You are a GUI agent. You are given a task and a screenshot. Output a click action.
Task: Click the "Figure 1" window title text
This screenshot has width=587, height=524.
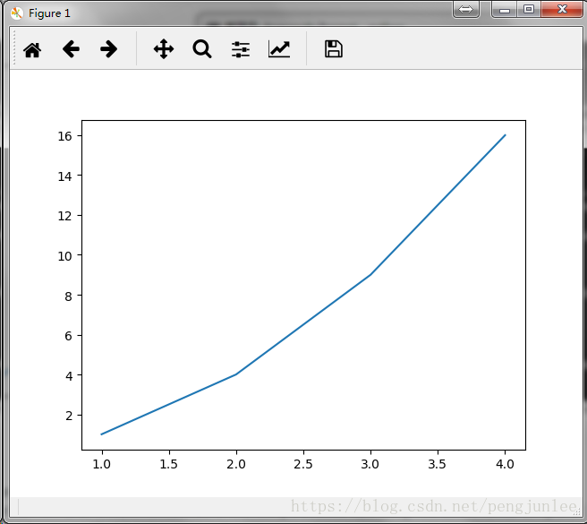[49, 13]
